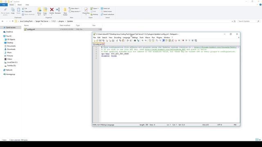Switch to the Explorer View ribbon tab
Viewport: 262px width, 147px height.
coord(27,4)
